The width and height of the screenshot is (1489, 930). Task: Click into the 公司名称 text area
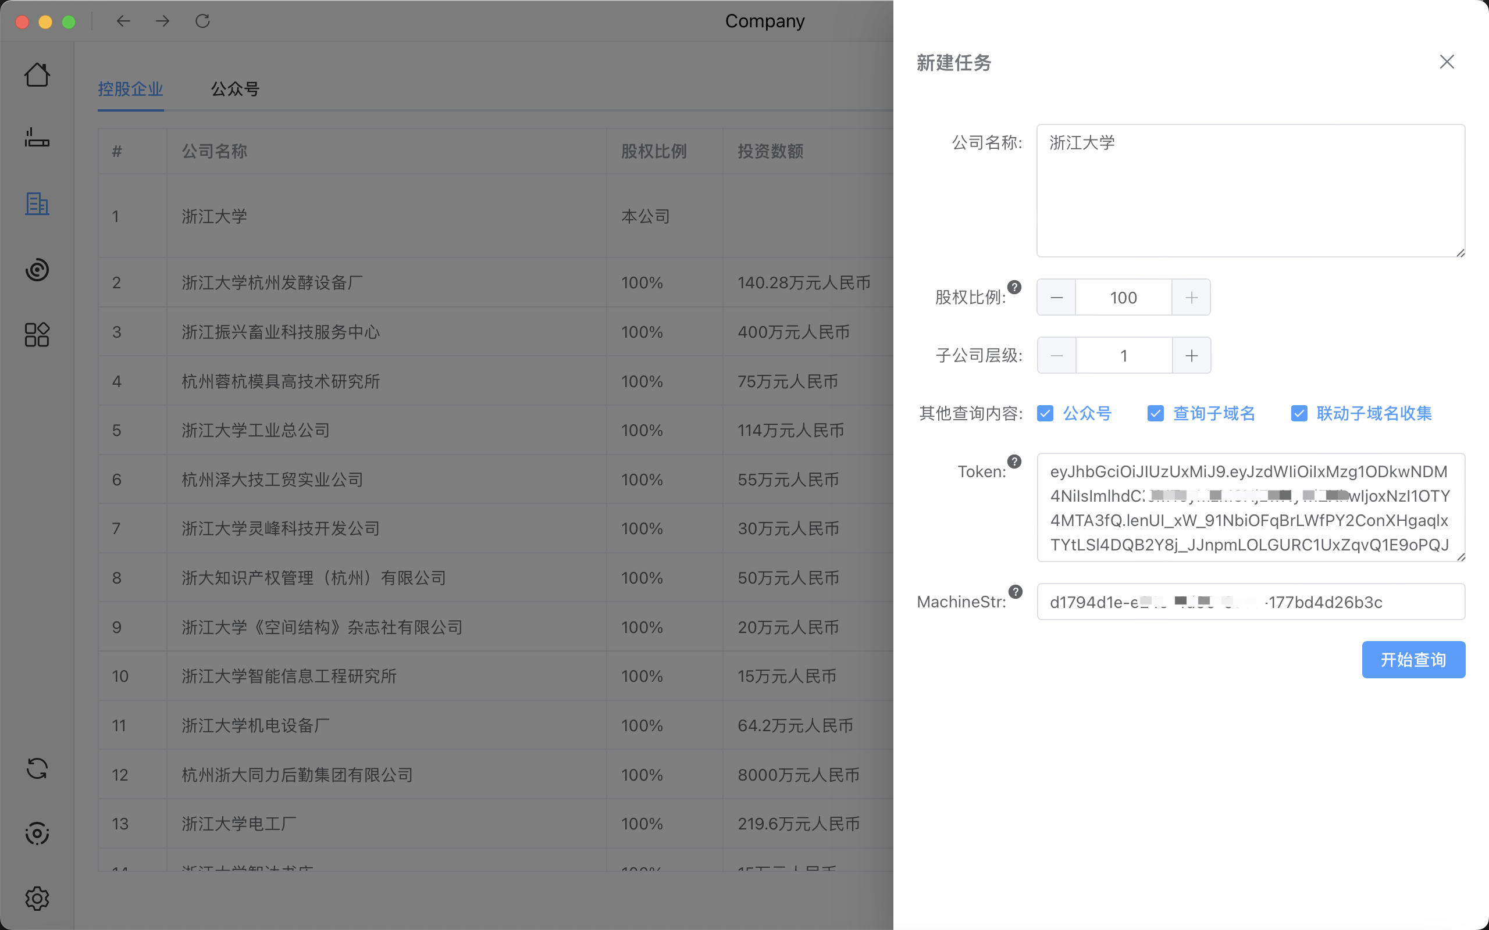coord(1251,191)
